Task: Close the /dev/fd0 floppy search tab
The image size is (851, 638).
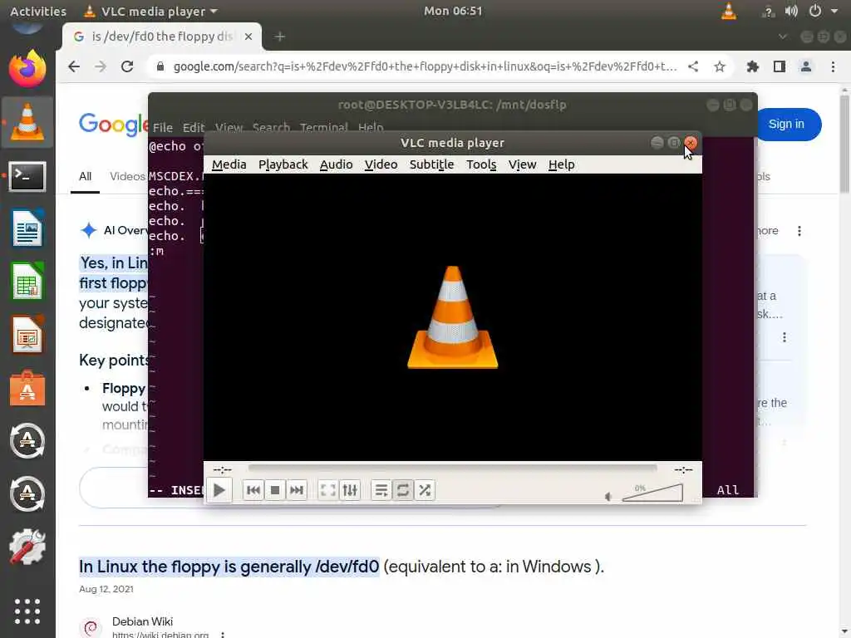Action: 248,37
